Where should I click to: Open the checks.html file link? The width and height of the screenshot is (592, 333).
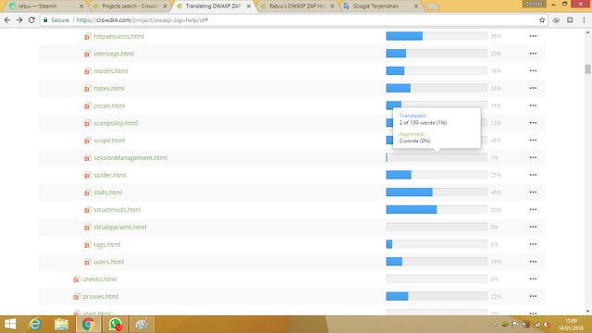point(100,279)
